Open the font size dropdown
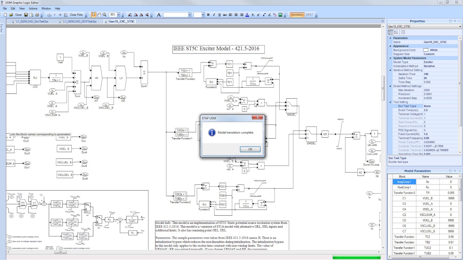Image resolution: width=463 pixels, height=260 pixels. pos(203,15)
